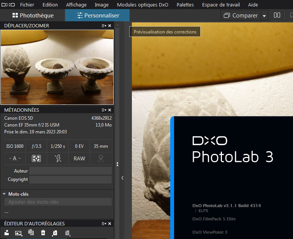Switch to the Photothèque tab
Image resolution: width=293 pixels, height=239 pixels.
tap(33, 15)
